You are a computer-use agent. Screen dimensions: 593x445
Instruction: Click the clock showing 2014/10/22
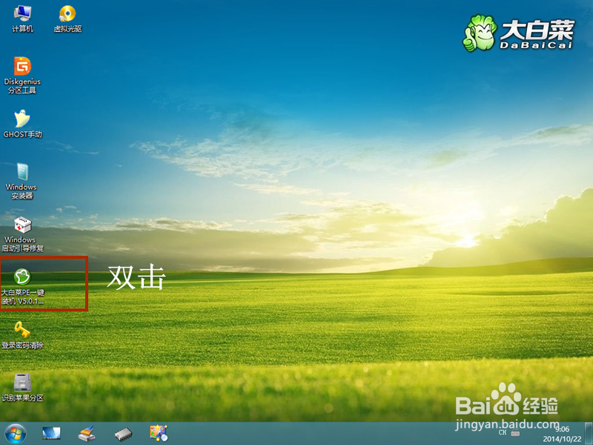[x=561, y=432]
